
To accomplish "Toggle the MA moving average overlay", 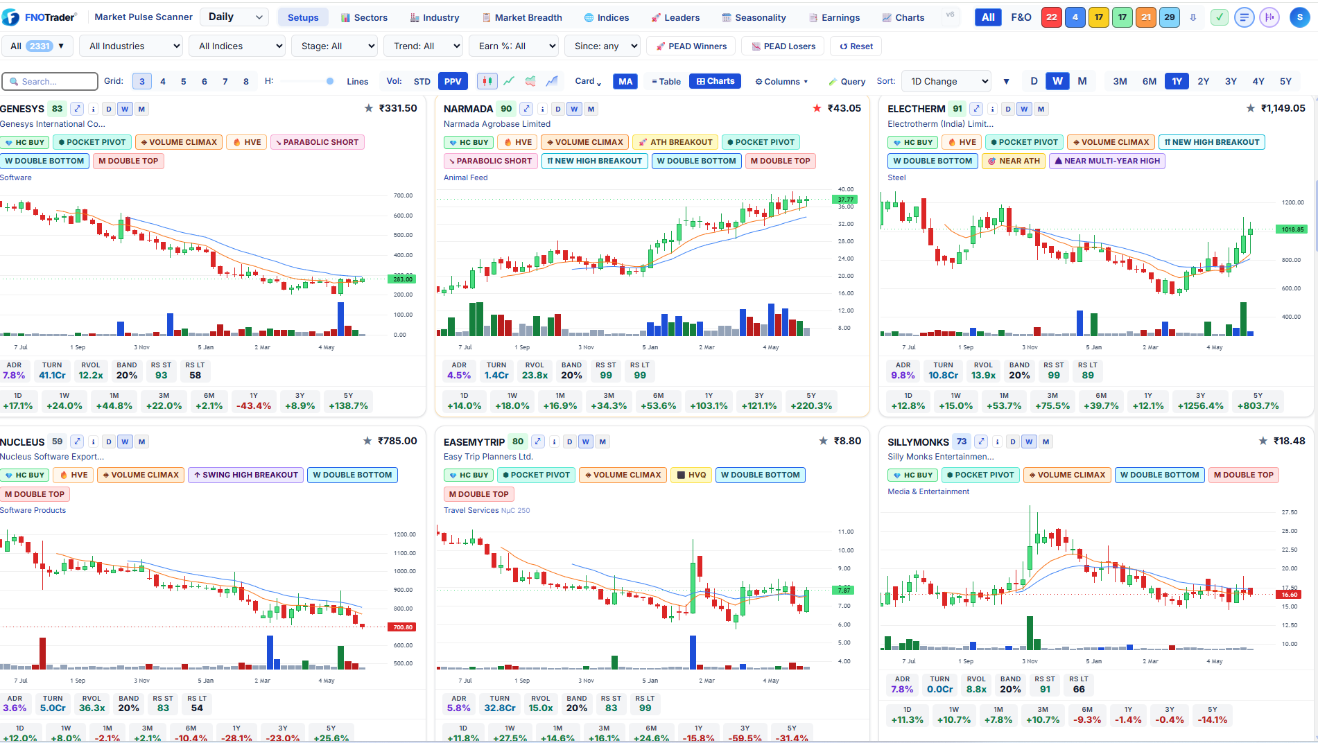I will click(x=625, y=81).
